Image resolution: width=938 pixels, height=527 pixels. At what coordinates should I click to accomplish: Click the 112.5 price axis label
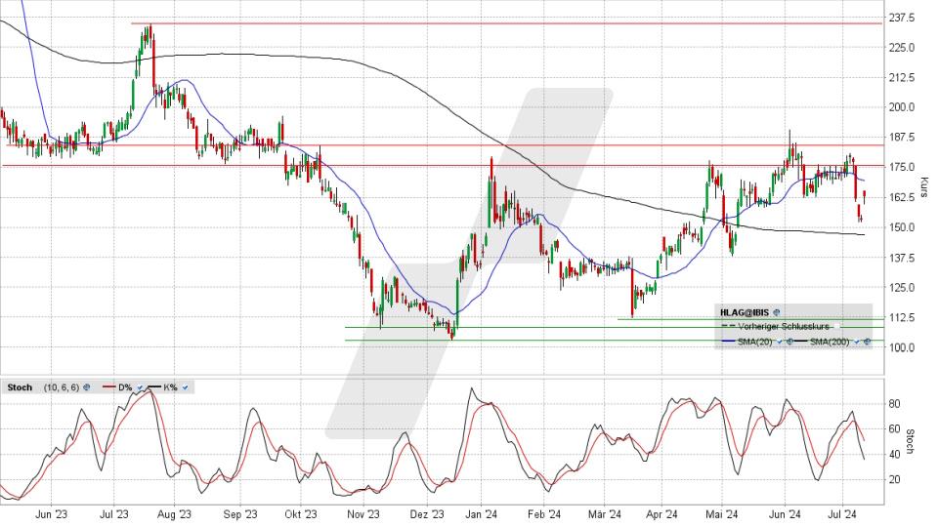pyautogui.click(x=902, y=317)
